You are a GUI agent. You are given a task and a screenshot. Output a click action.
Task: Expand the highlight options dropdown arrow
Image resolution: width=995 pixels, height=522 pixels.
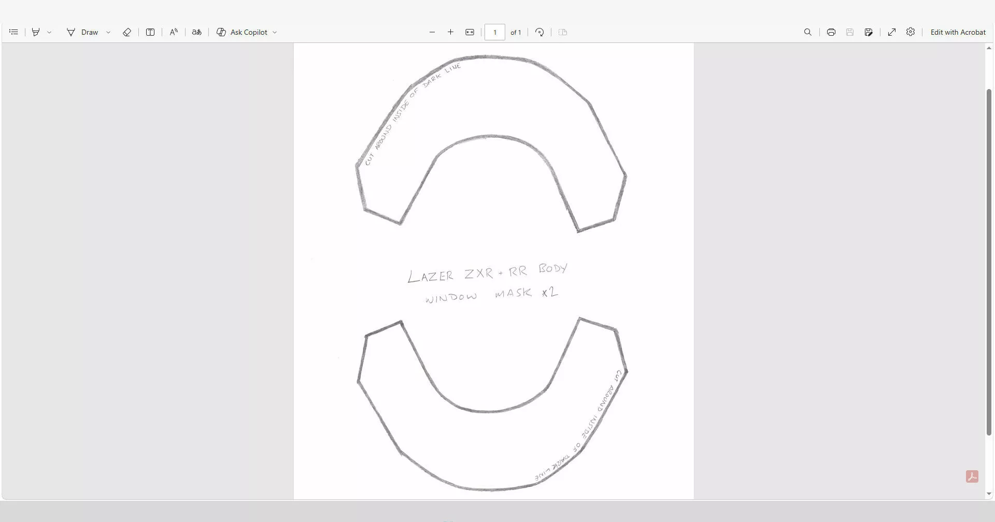(49, 32)
